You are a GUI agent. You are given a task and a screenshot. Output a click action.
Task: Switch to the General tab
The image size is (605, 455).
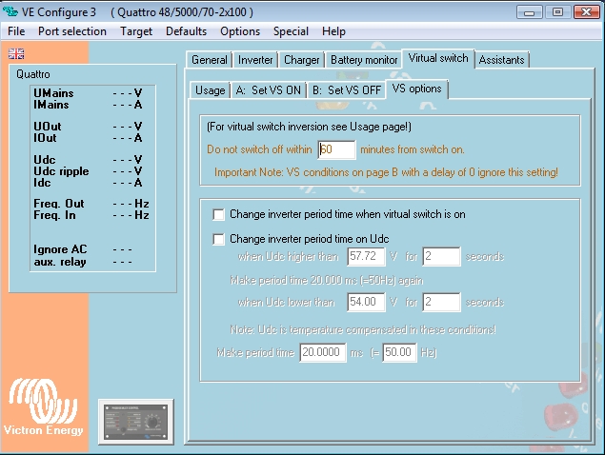point(209,60)
